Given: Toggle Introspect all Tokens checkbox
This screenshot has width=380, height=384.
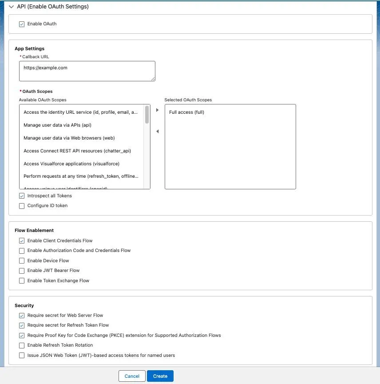Looking at the screenshot, I should coord(22,196).
